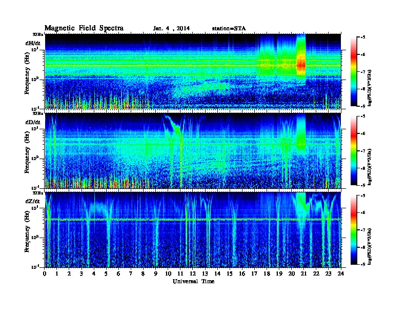Click the '20' hour tick label
The image size is (406, 314).
point(292,274)
